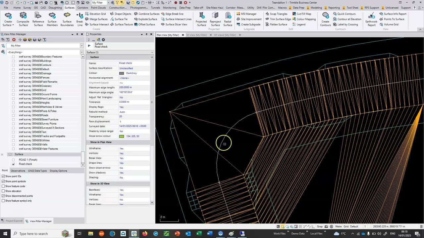Open Excel from the taskbar

coord(199,234)
